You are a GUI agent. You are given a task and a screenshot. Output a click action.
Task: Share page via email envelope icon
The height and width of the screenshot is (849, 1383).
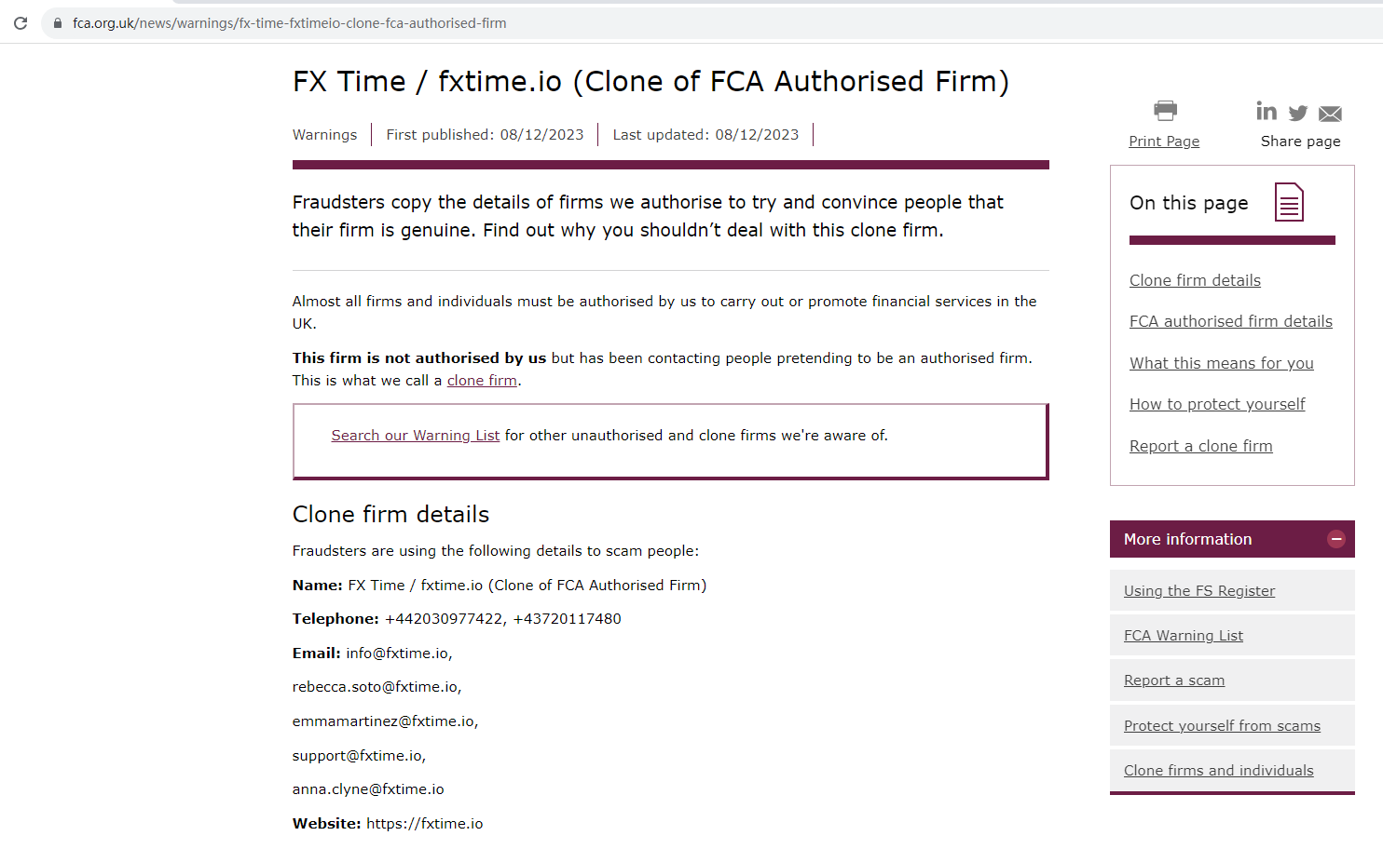coord(1330,114)
